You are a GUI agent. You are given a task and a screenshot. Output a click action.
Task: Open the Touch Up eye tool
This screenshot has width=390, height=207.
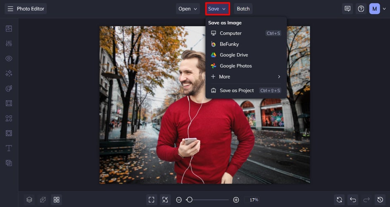coord(9,59)
